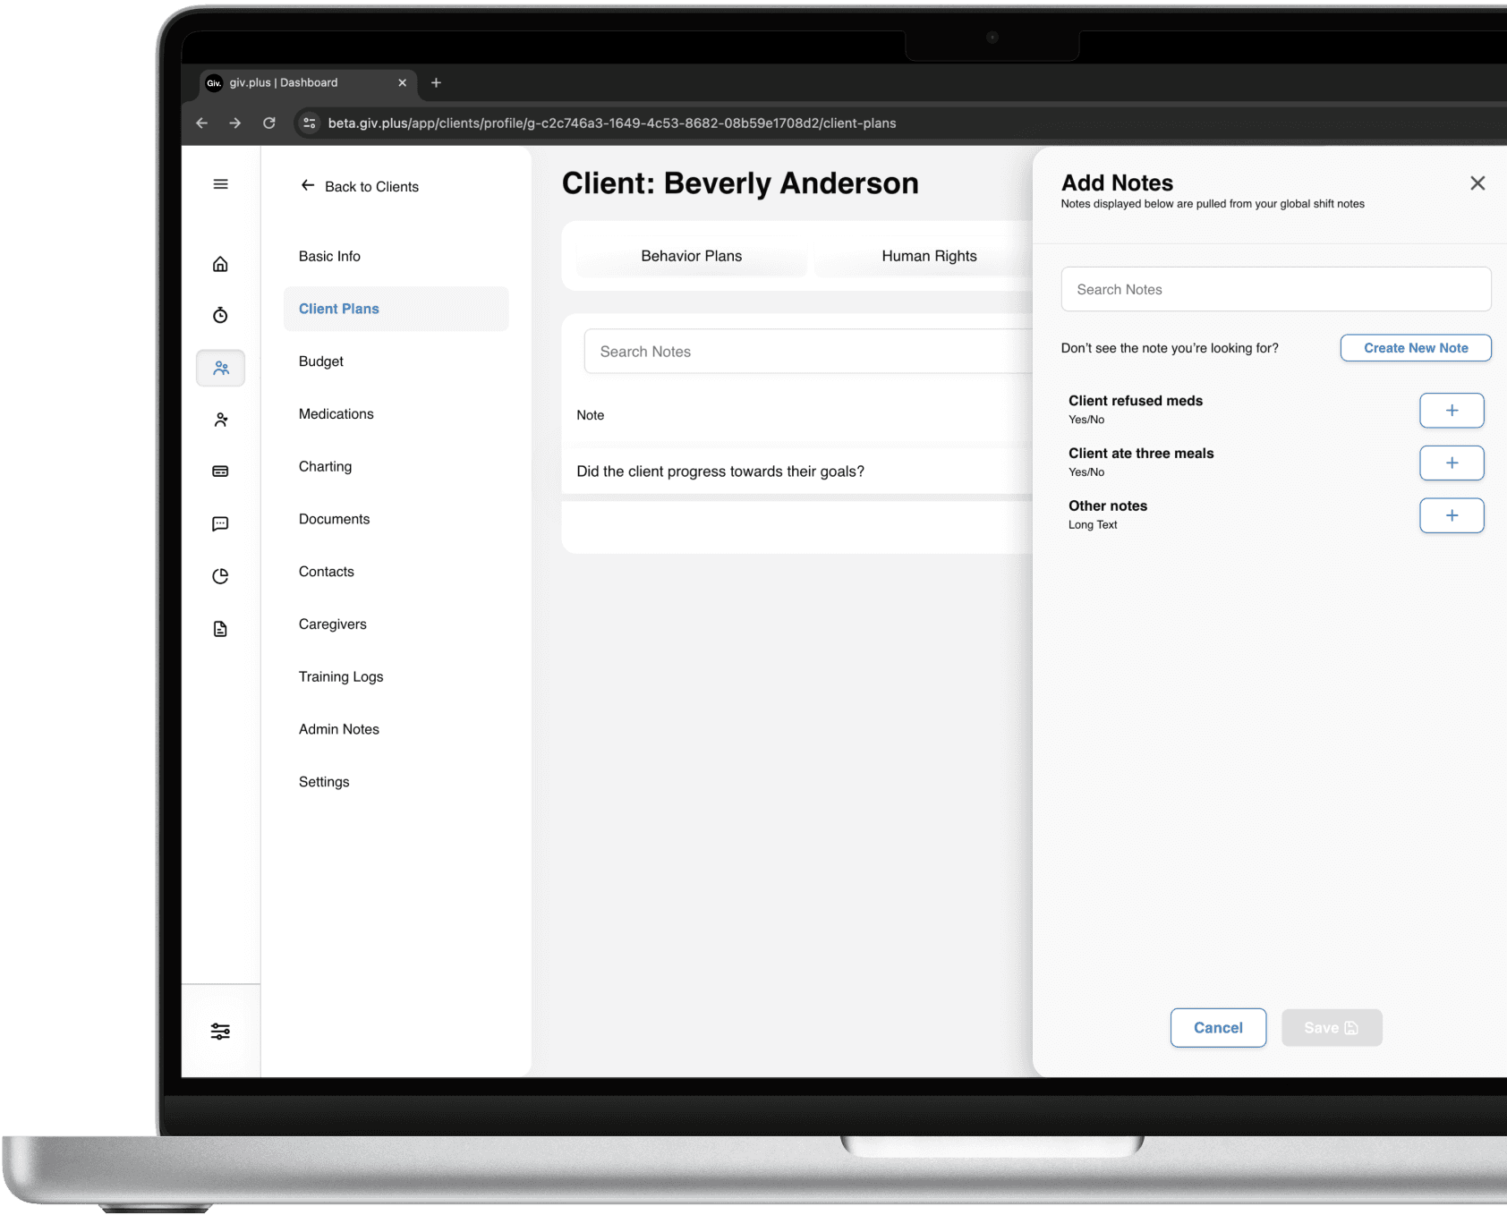This screenshot has height=1215, width=1507.
Task: Cancel the Add Notes panel
Action: (1218, 1027)
